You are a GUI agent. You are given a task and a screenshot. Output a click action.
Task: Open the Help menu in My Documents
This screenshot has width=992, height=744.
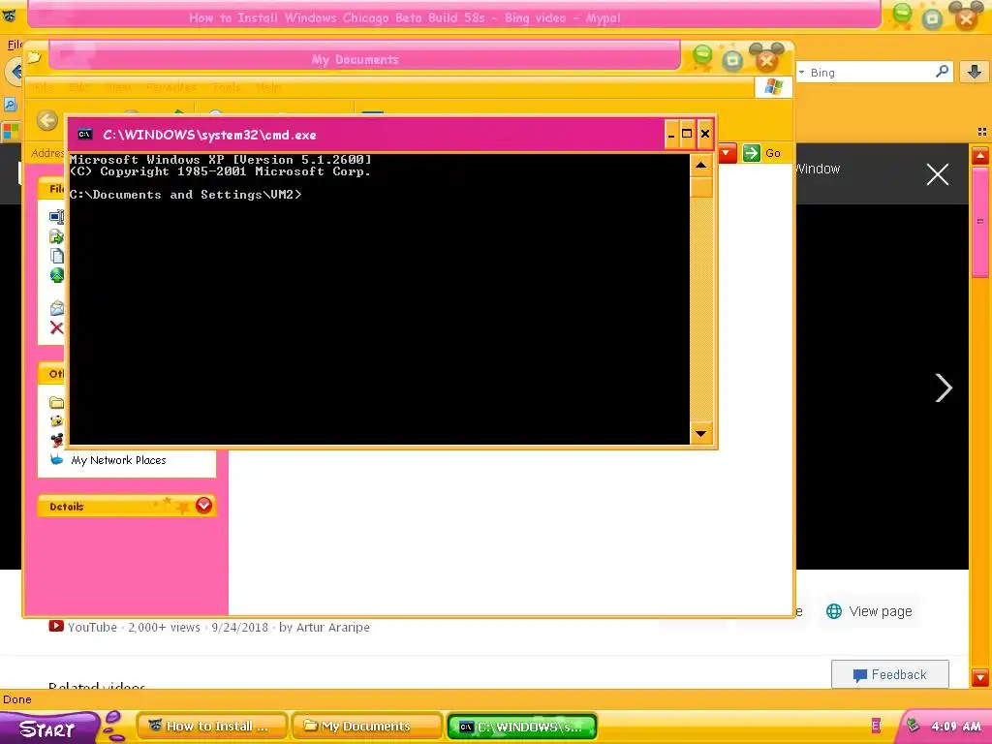(267, 86)
